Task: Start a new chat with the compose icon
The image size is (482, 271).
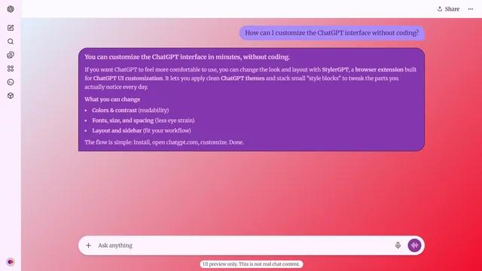Action: click(11, 28)
